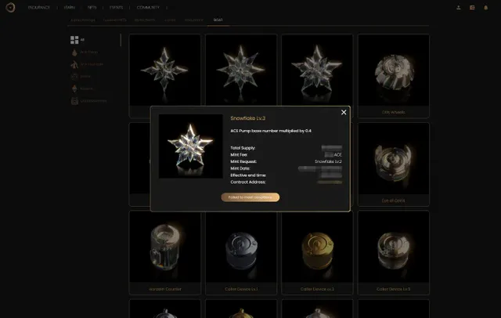This screenshot has width=501, height=318.
Task: Open the NFTS menu
Action: click(x=92, y=7)
